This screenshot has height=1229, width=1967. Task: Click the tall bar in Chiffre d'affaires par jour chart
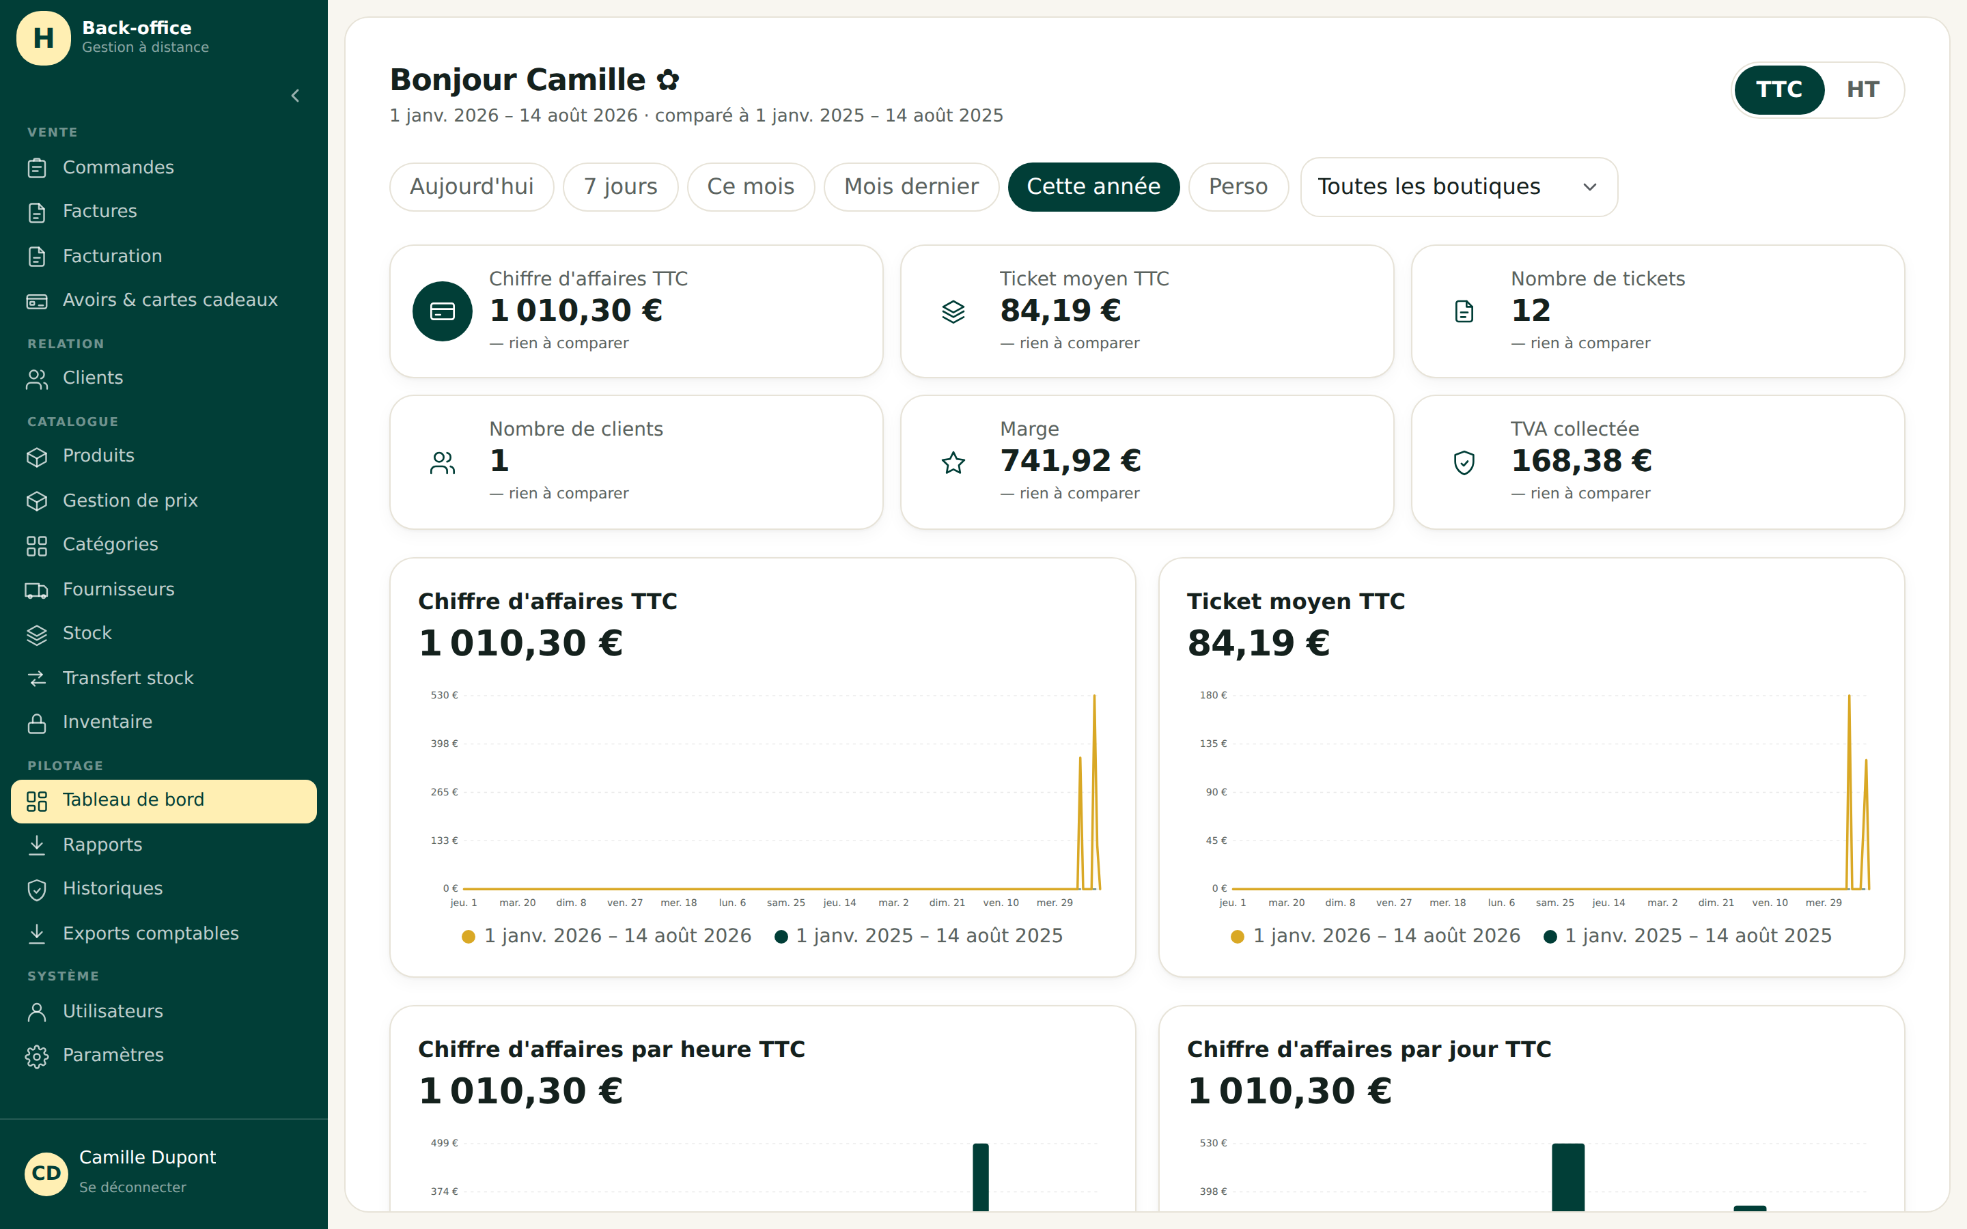[x=1568, y=1178]
